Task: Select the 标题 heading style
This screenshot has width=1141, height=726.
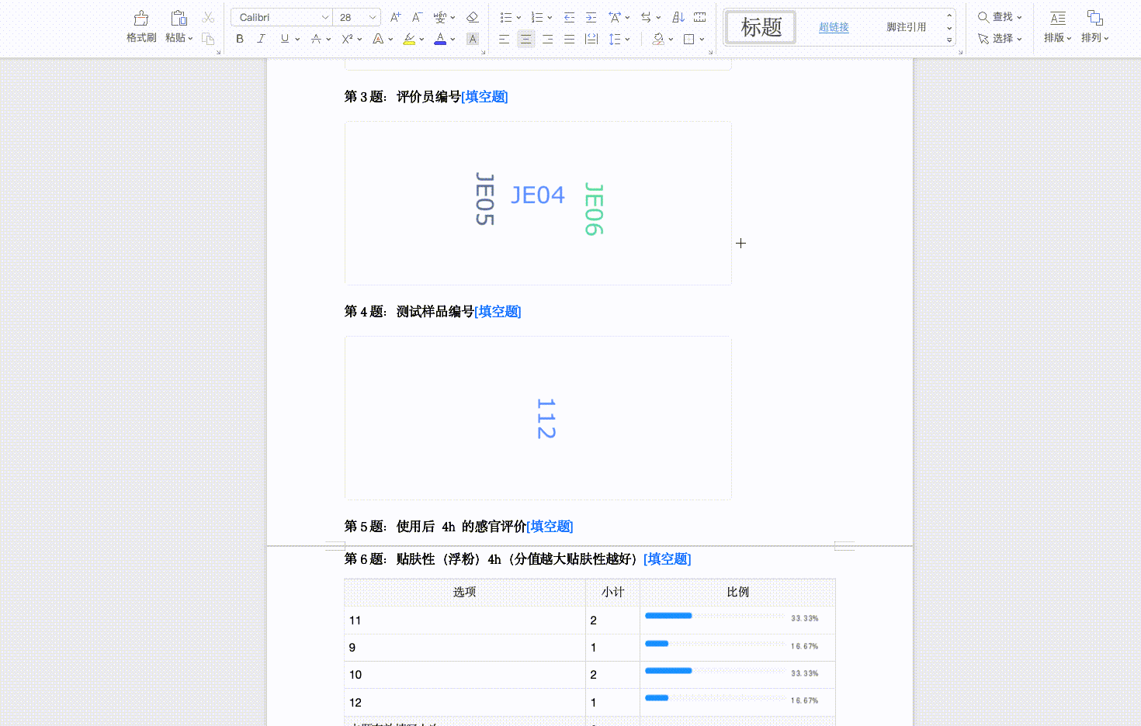Action: pyautogui.click(x=761, y=27)
